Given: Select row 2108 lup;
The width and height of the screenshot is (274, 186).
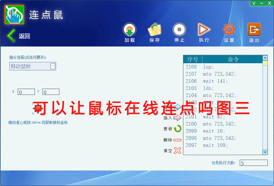Looking at the screenshot, I should coord(223,67).
